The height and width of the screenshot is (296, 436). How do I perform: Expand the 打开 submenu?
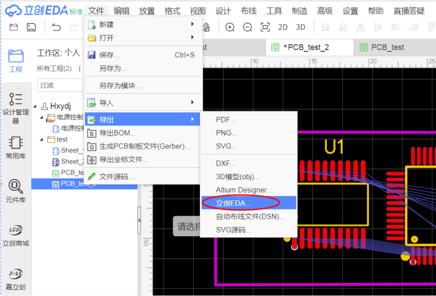point(143,38)
